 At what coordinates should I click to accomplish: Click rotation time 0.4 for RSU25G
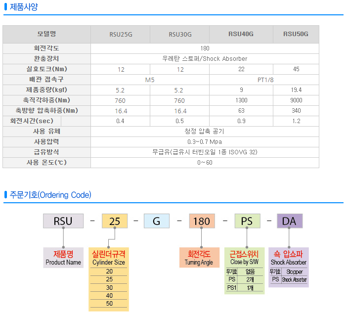[x=120, y=121]
